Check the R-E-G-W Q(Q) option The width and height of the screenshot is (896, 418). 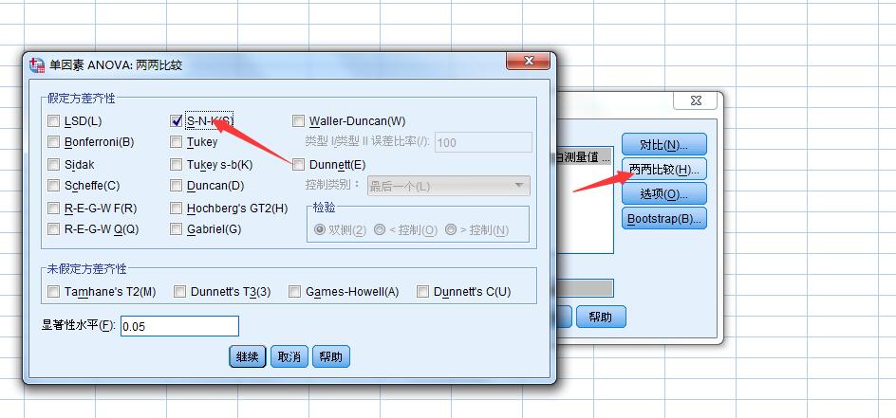(54, 229)
